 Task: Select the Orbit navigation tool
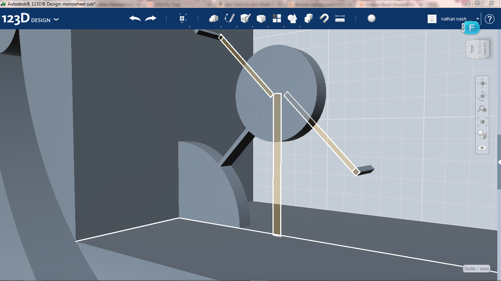(x=482, y=96)
